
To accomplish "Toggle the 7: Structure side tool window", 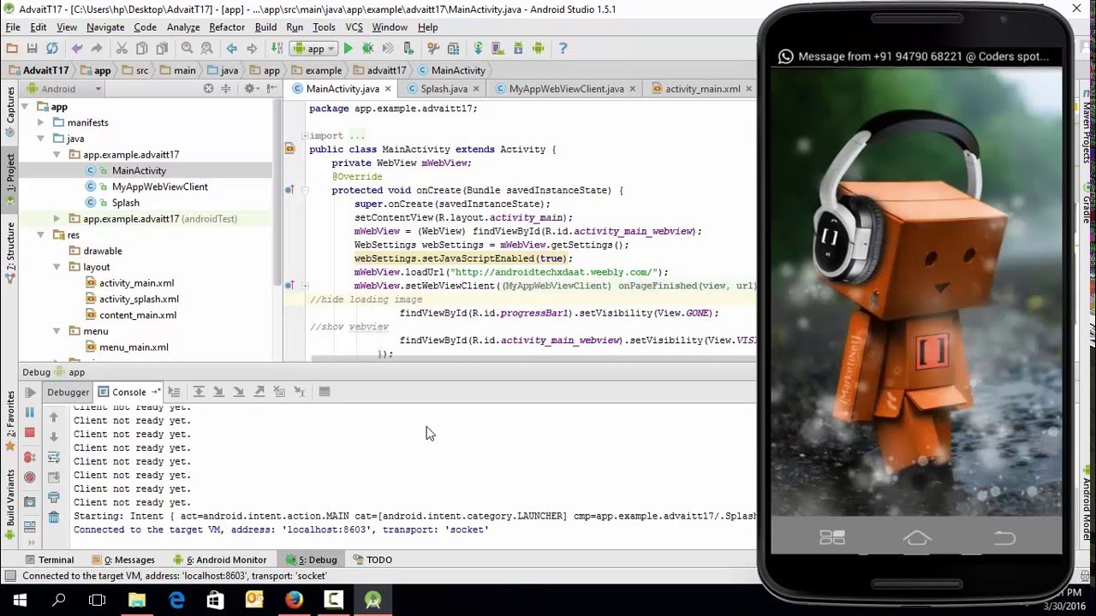I will [10, 253].
